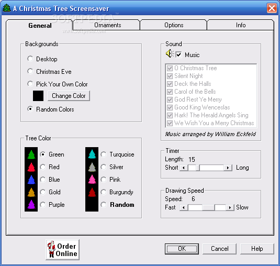
Task: Click the green tree preview icon
Action: (31, 154)
